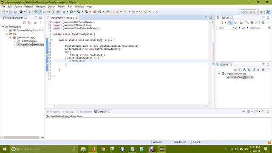Open the File Explorer taskbar icon
Viewport: 272px width, 153px height.
[x=83, y=149]
